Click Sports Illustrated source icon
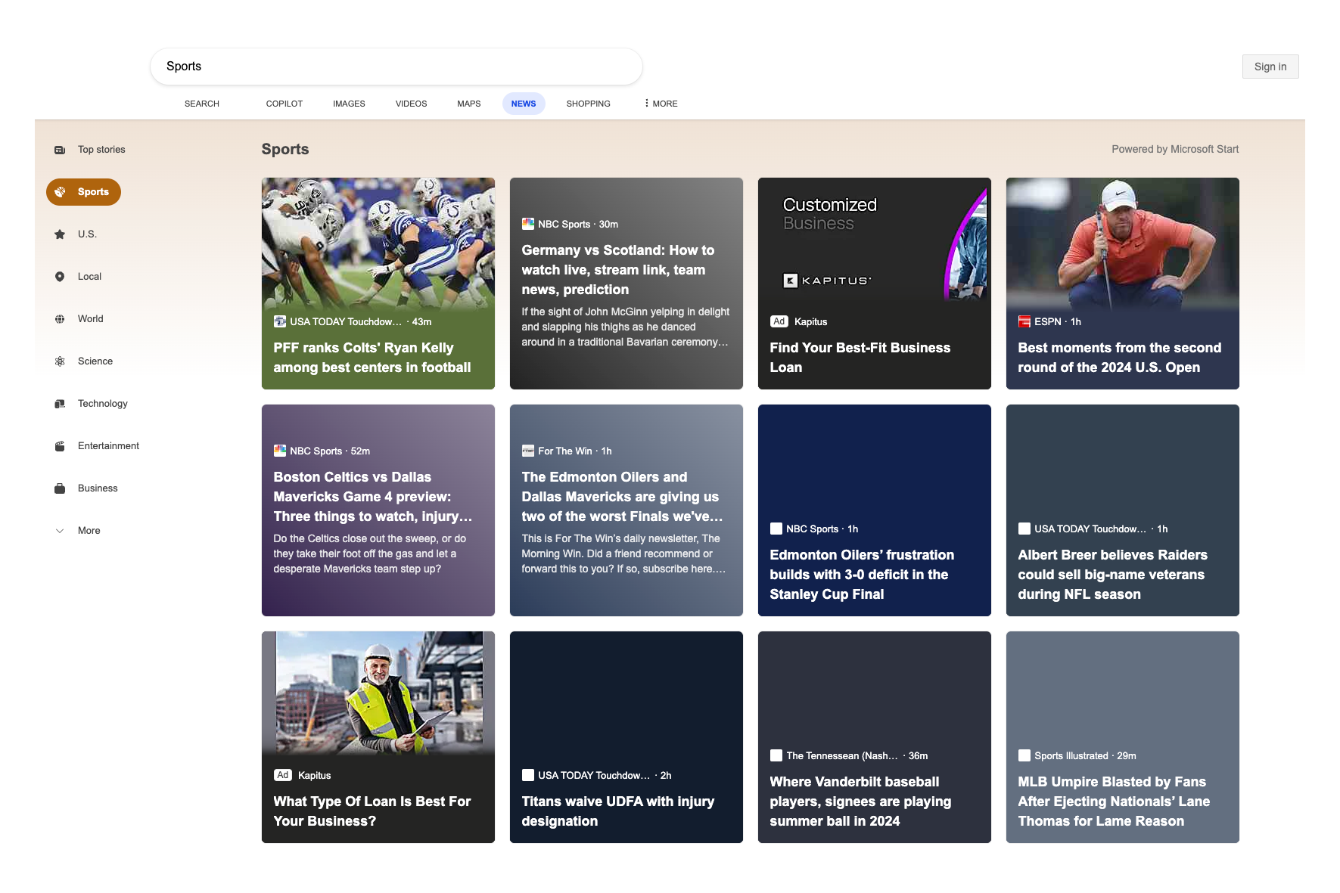This screenshot has width=1340, height=893. point(1024,755)
